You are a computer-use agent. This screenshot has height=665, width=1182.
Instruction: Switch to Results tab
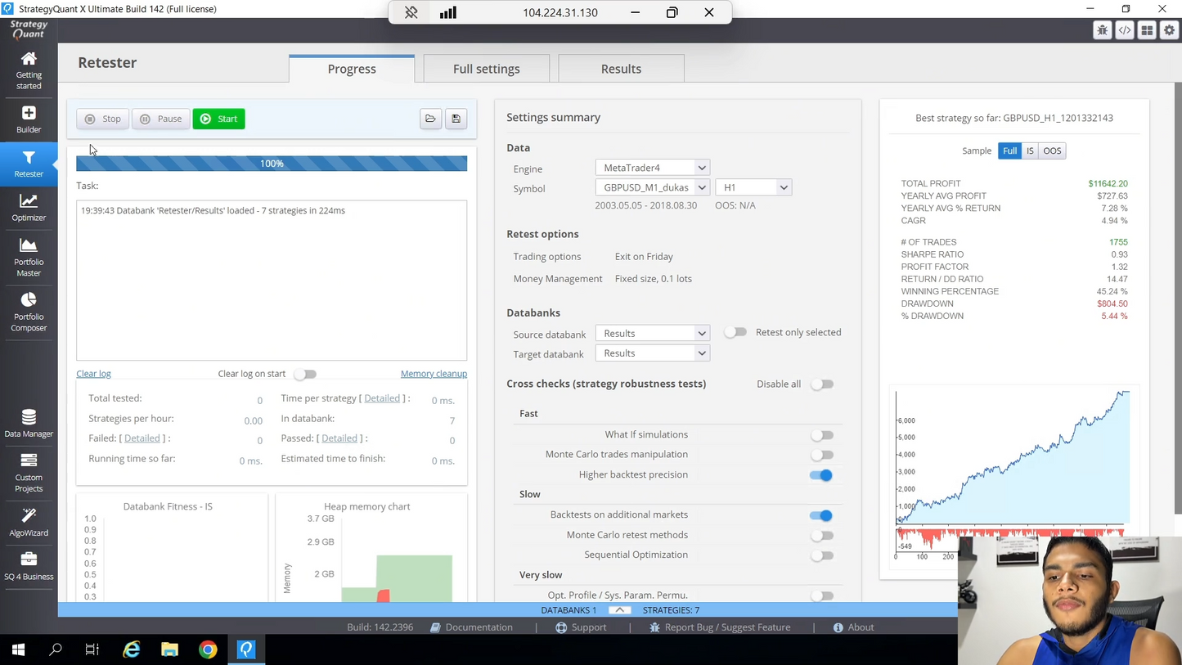(621, 69)
